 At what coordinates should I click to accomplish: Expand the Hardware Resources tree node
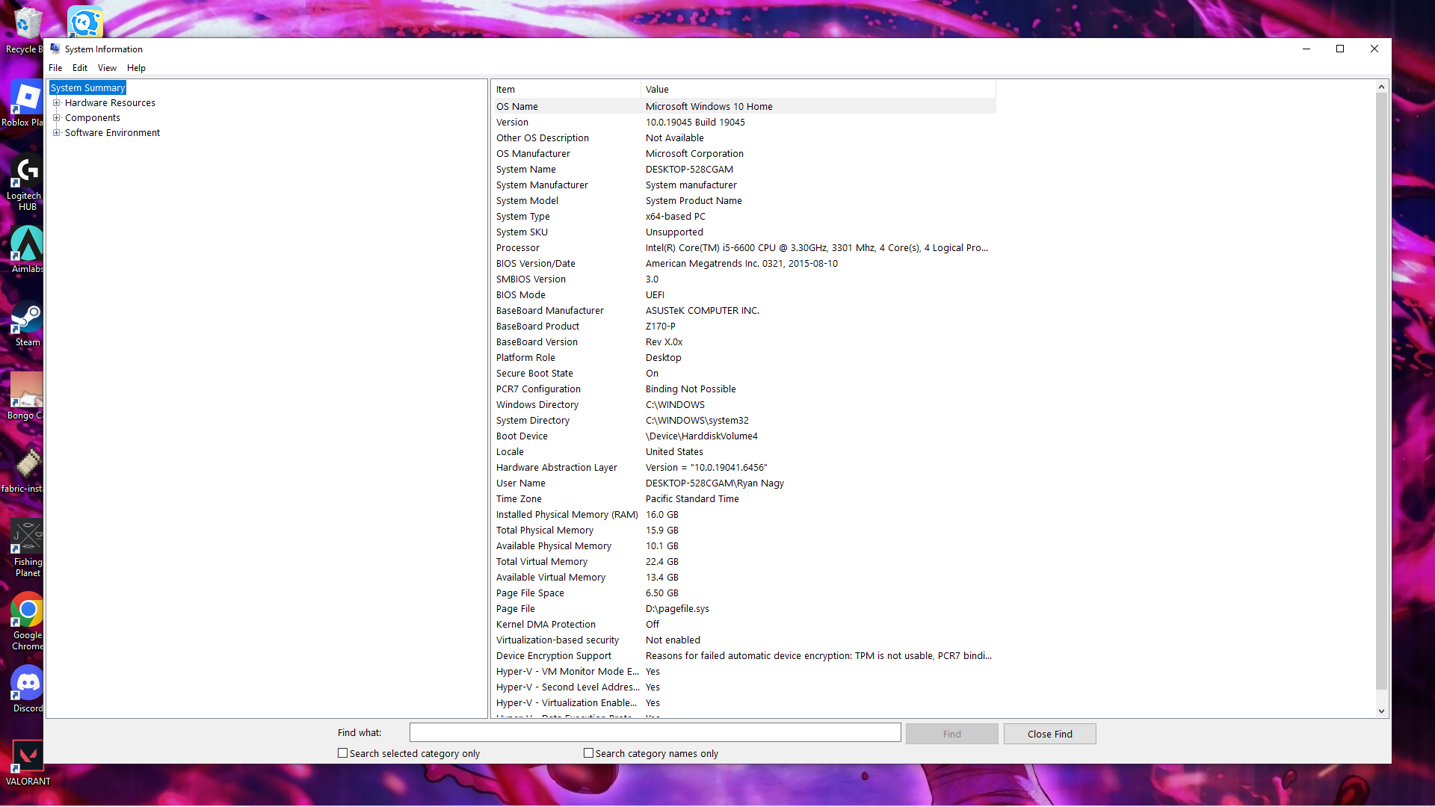[56, 103]
